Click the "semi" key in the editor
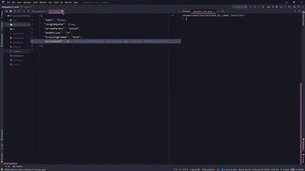 pyautogui.click(x=49, y=20)
